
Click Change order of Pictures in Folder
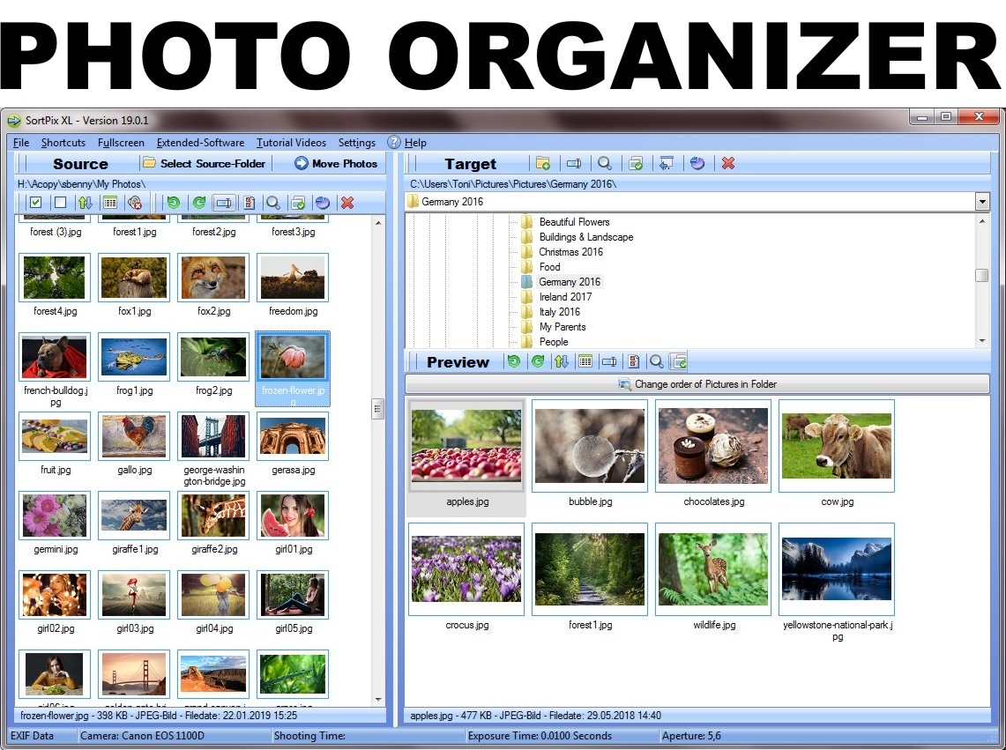click(x=696, y=383)
